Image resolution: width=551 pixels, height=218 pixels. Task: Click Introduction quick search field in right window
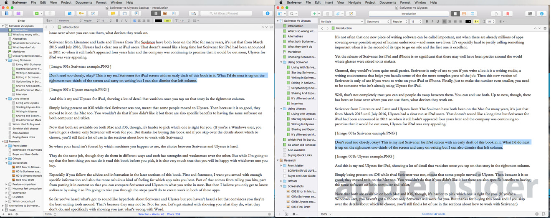(409, 14)
